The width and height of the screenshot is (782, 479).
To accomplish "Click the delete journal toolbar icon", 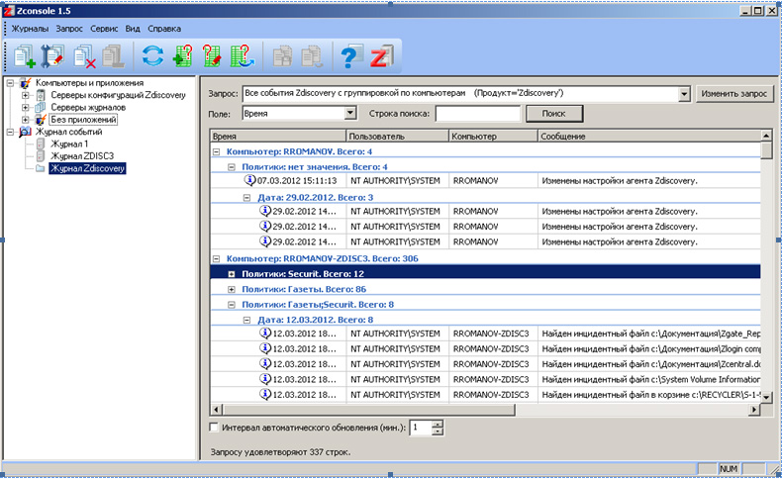I will pyautogui.click(x=83, y=56).
